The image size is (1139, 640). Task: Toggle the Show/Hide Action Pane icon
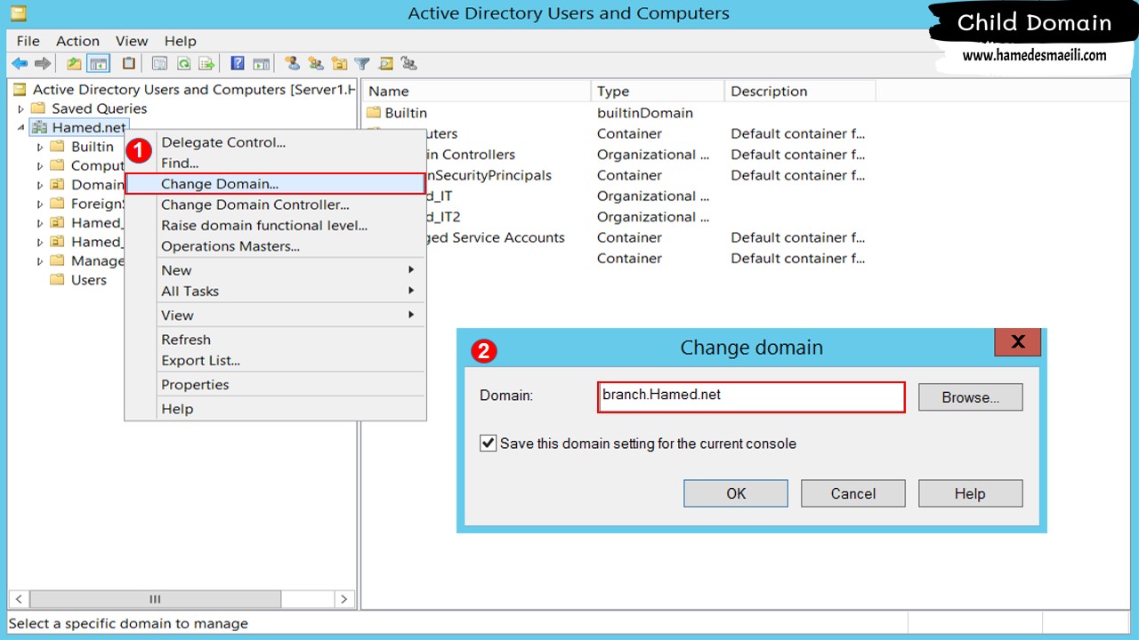click(262, 63)
